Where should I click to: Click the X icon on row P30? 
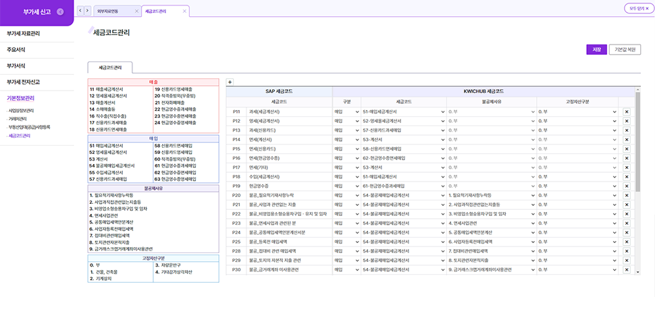point(627,269)
